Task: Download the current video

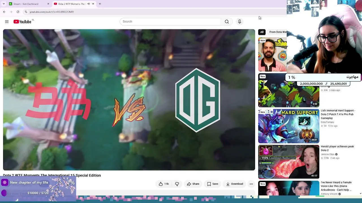Action: [x=235, y=184]
